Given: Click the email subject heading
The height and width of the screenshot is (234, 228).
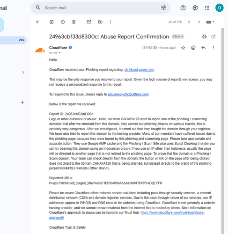Looking at the screenshot, I should [x=109, y=37].
